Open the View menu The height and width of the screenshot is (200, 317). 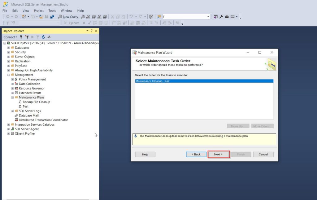[x=26, y=11]
